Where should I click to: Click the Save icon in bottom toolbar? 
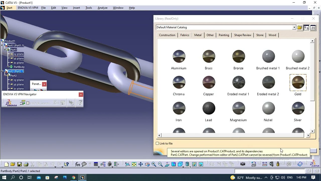(19, 164)
